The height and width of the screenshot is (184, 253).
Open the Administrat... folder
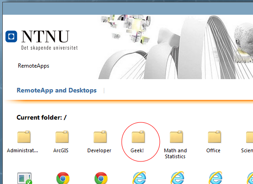[24, 137]
